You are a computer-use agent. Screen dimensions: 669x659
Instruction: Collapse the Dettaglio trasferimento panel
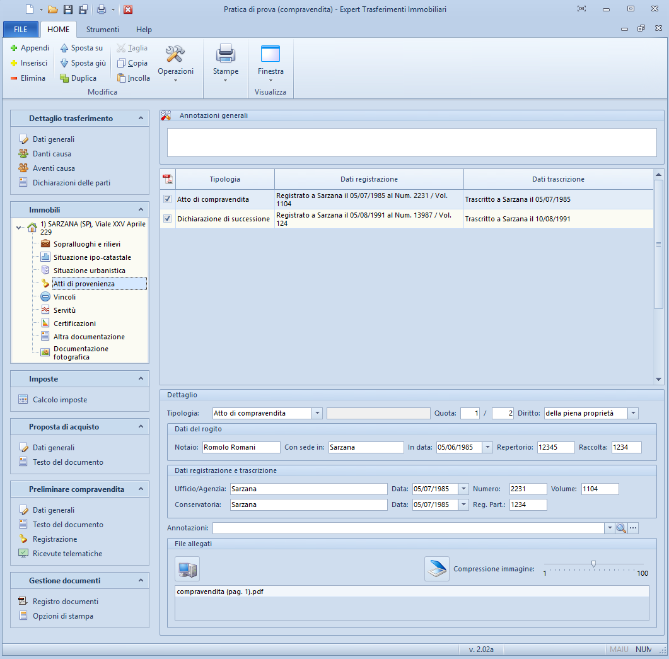141,119
